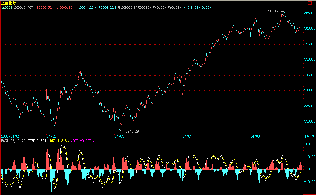Click the MACD(26,12,9) indicator label
Viewport: 316px width, 195px height.
point(13,141)
